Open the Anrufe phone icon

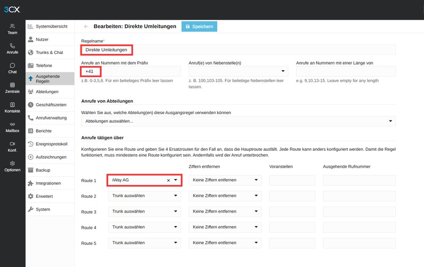[12, 45]
